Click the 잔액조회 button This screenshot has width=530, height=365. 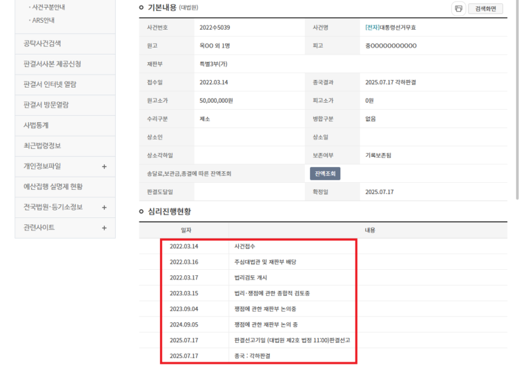324,174
